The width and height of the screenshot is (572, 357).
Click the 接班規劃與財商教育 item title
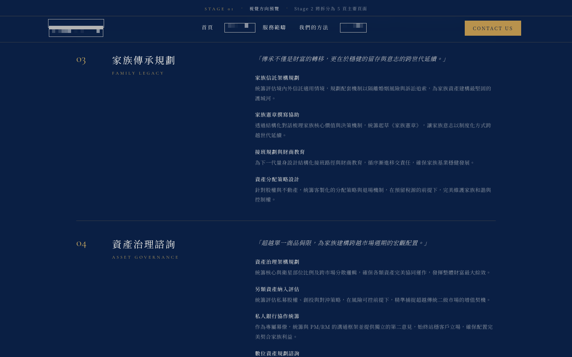pyautogui.click(x=280, y=152)
